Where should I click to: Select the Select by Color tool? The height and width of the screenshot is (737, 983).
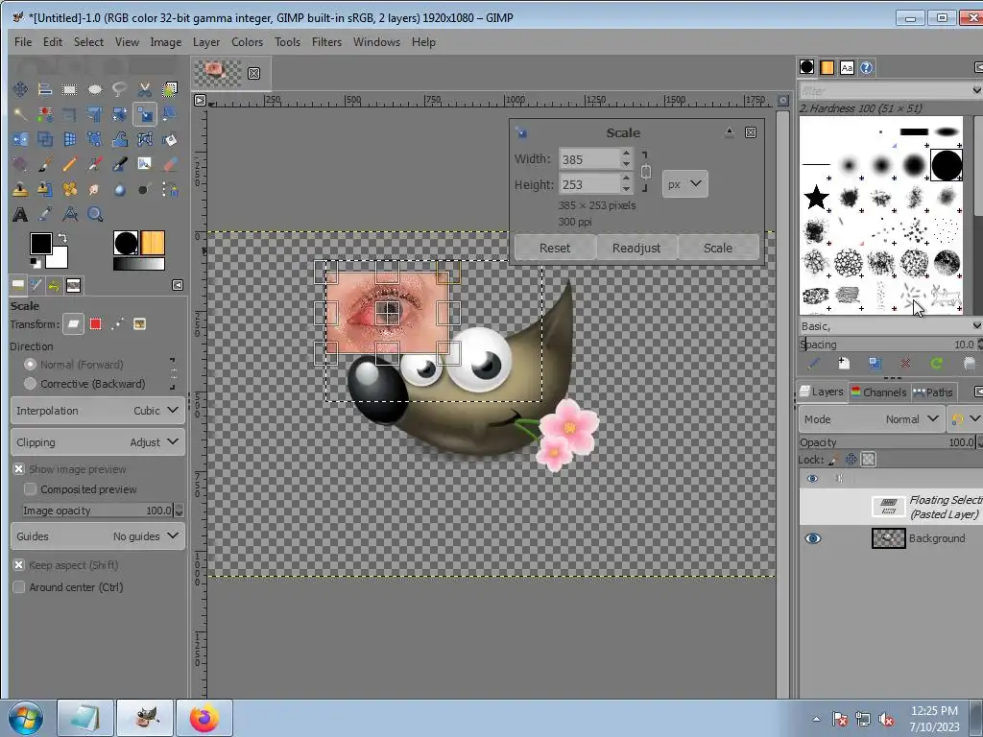click(x=44, y=114)
